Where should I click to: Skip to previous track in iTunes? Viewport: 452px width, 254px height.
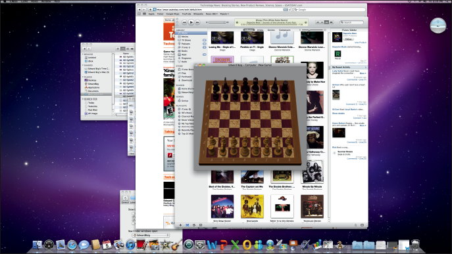[x=184, y=22]
